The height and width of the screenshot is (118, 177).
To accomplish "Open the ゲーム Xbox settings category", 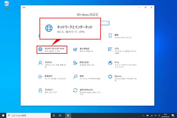I will [x=119, y=63].
